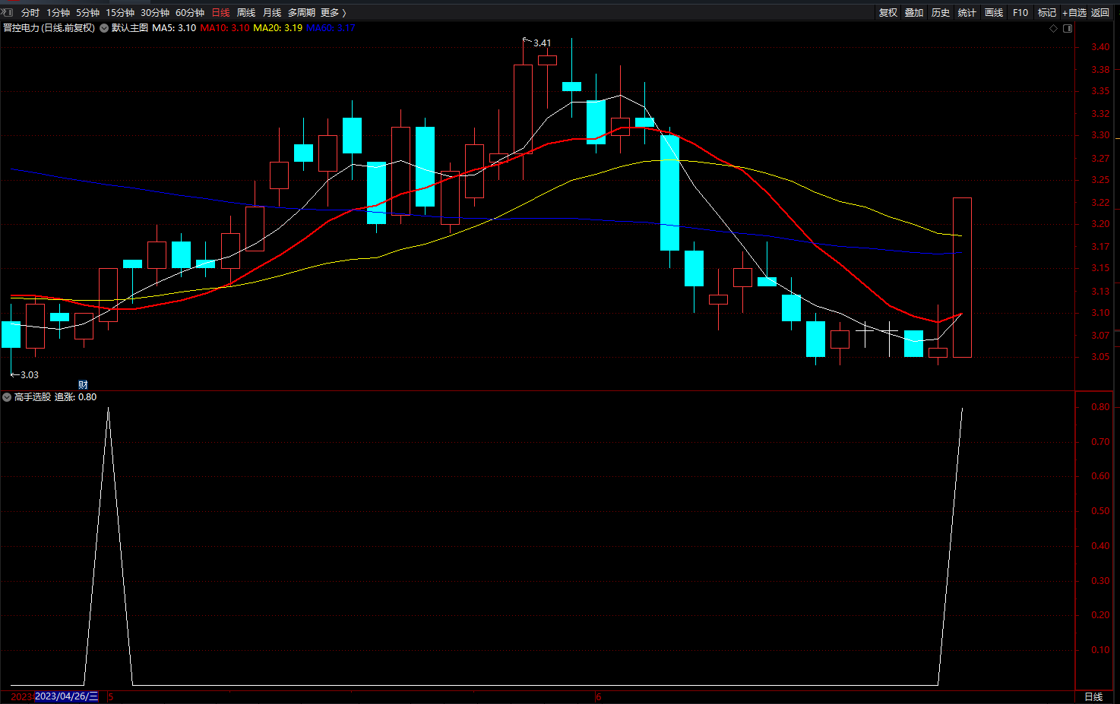Click the 财 financial marker icon

tap(83, 385)
